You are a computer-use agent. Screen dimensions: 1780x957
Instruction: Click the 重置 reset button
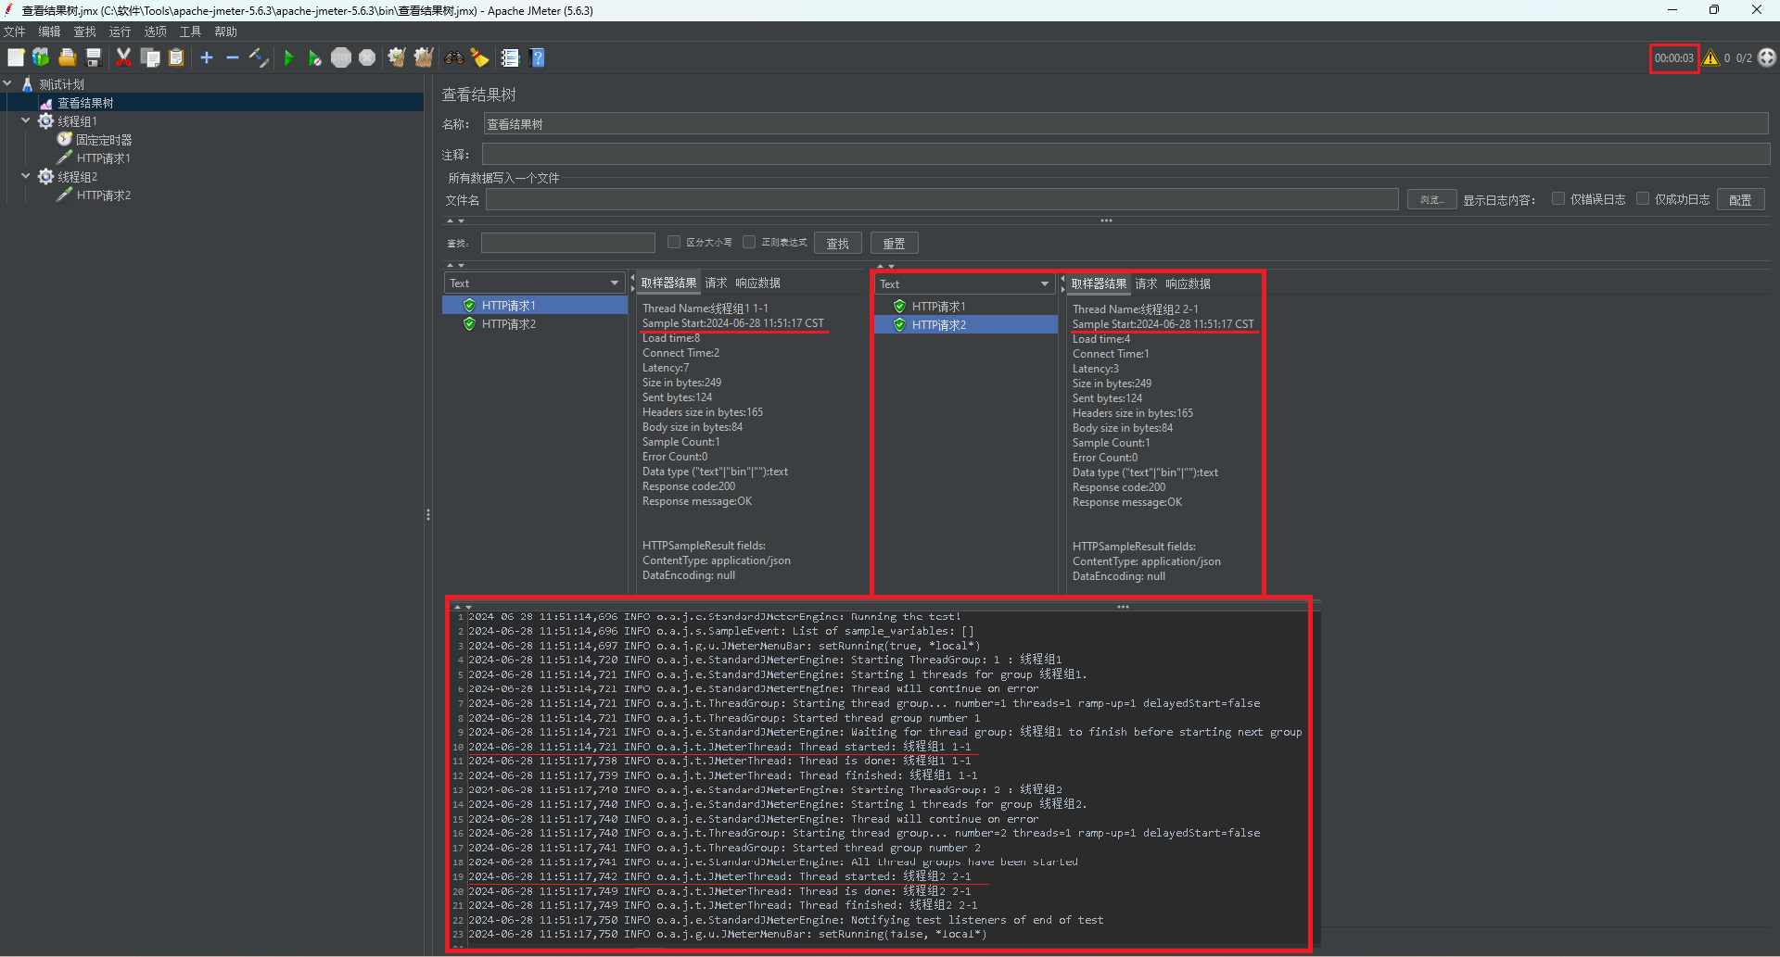click(895, 244)
